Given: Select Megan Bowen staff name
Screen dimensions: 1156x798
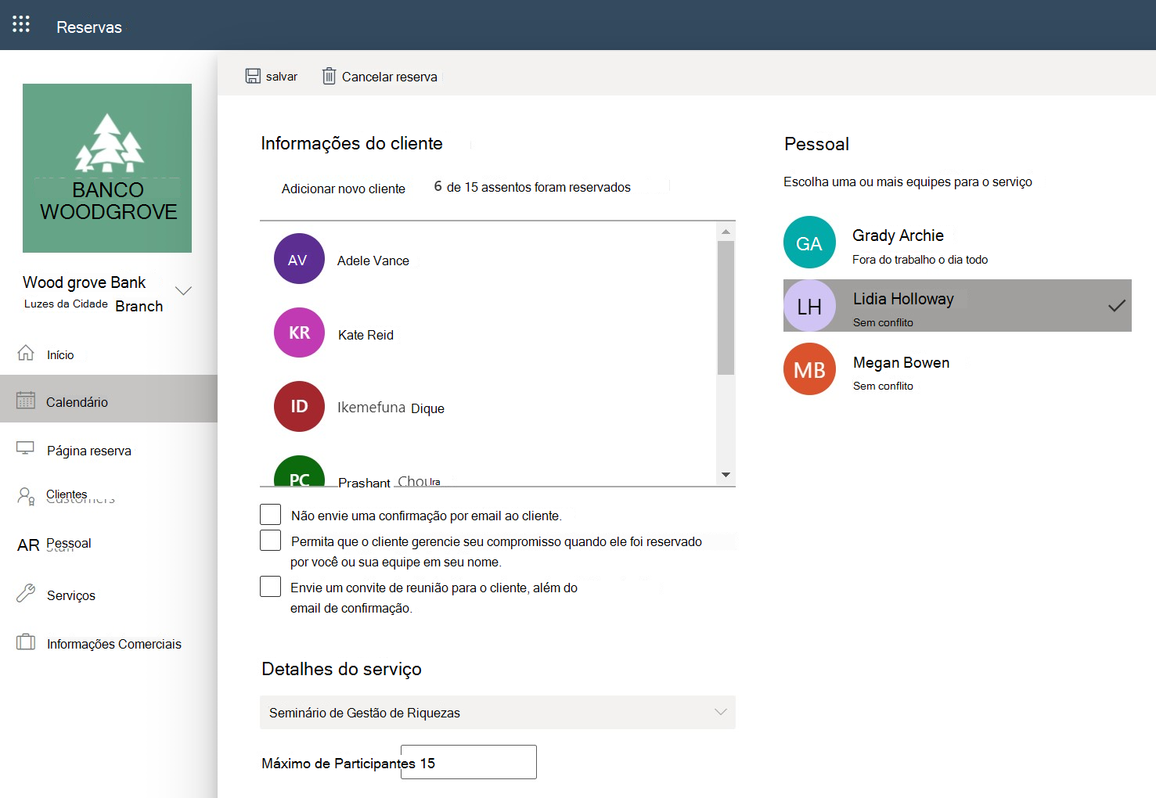Looking at the screenshot, I should click(901, 362).
